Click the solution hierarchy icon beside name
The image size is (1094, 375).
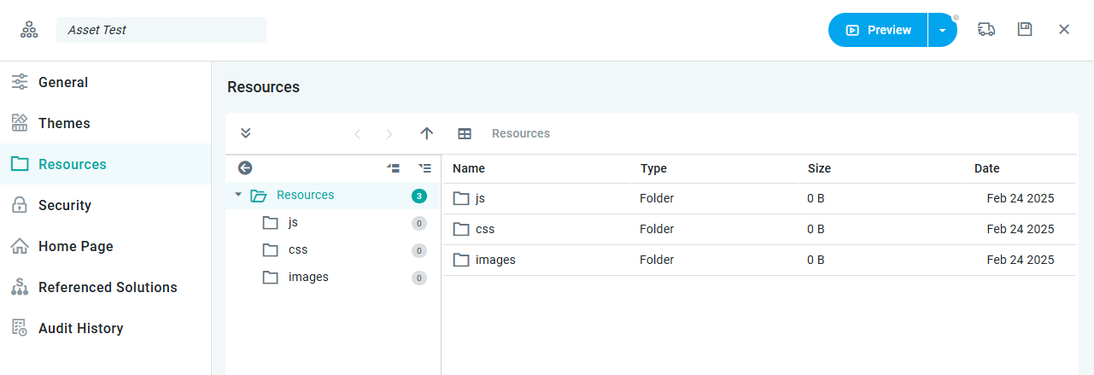(30, 30)
